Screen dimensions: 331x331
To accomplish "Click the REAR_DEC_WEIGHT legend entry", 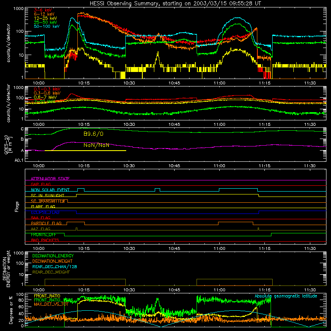I will 51,272.
